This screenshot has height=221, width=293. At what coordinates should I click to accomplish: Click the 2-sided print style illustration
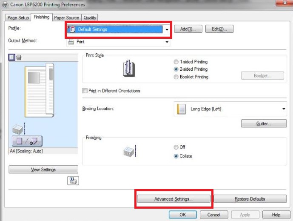129,68
